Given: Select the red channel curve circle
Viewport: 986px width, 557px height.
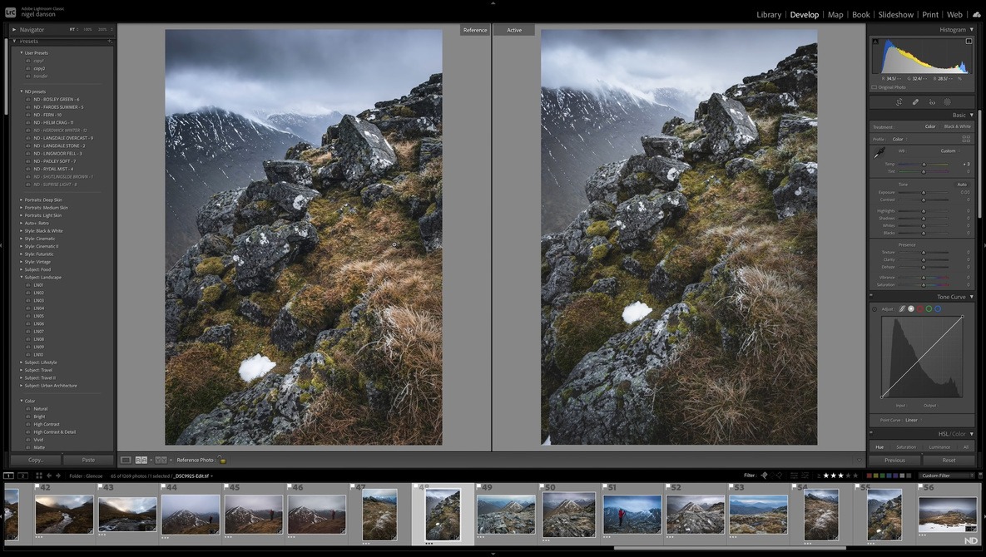Looking at the screenshot, I should pyautogui.click(x=919, y=309).
